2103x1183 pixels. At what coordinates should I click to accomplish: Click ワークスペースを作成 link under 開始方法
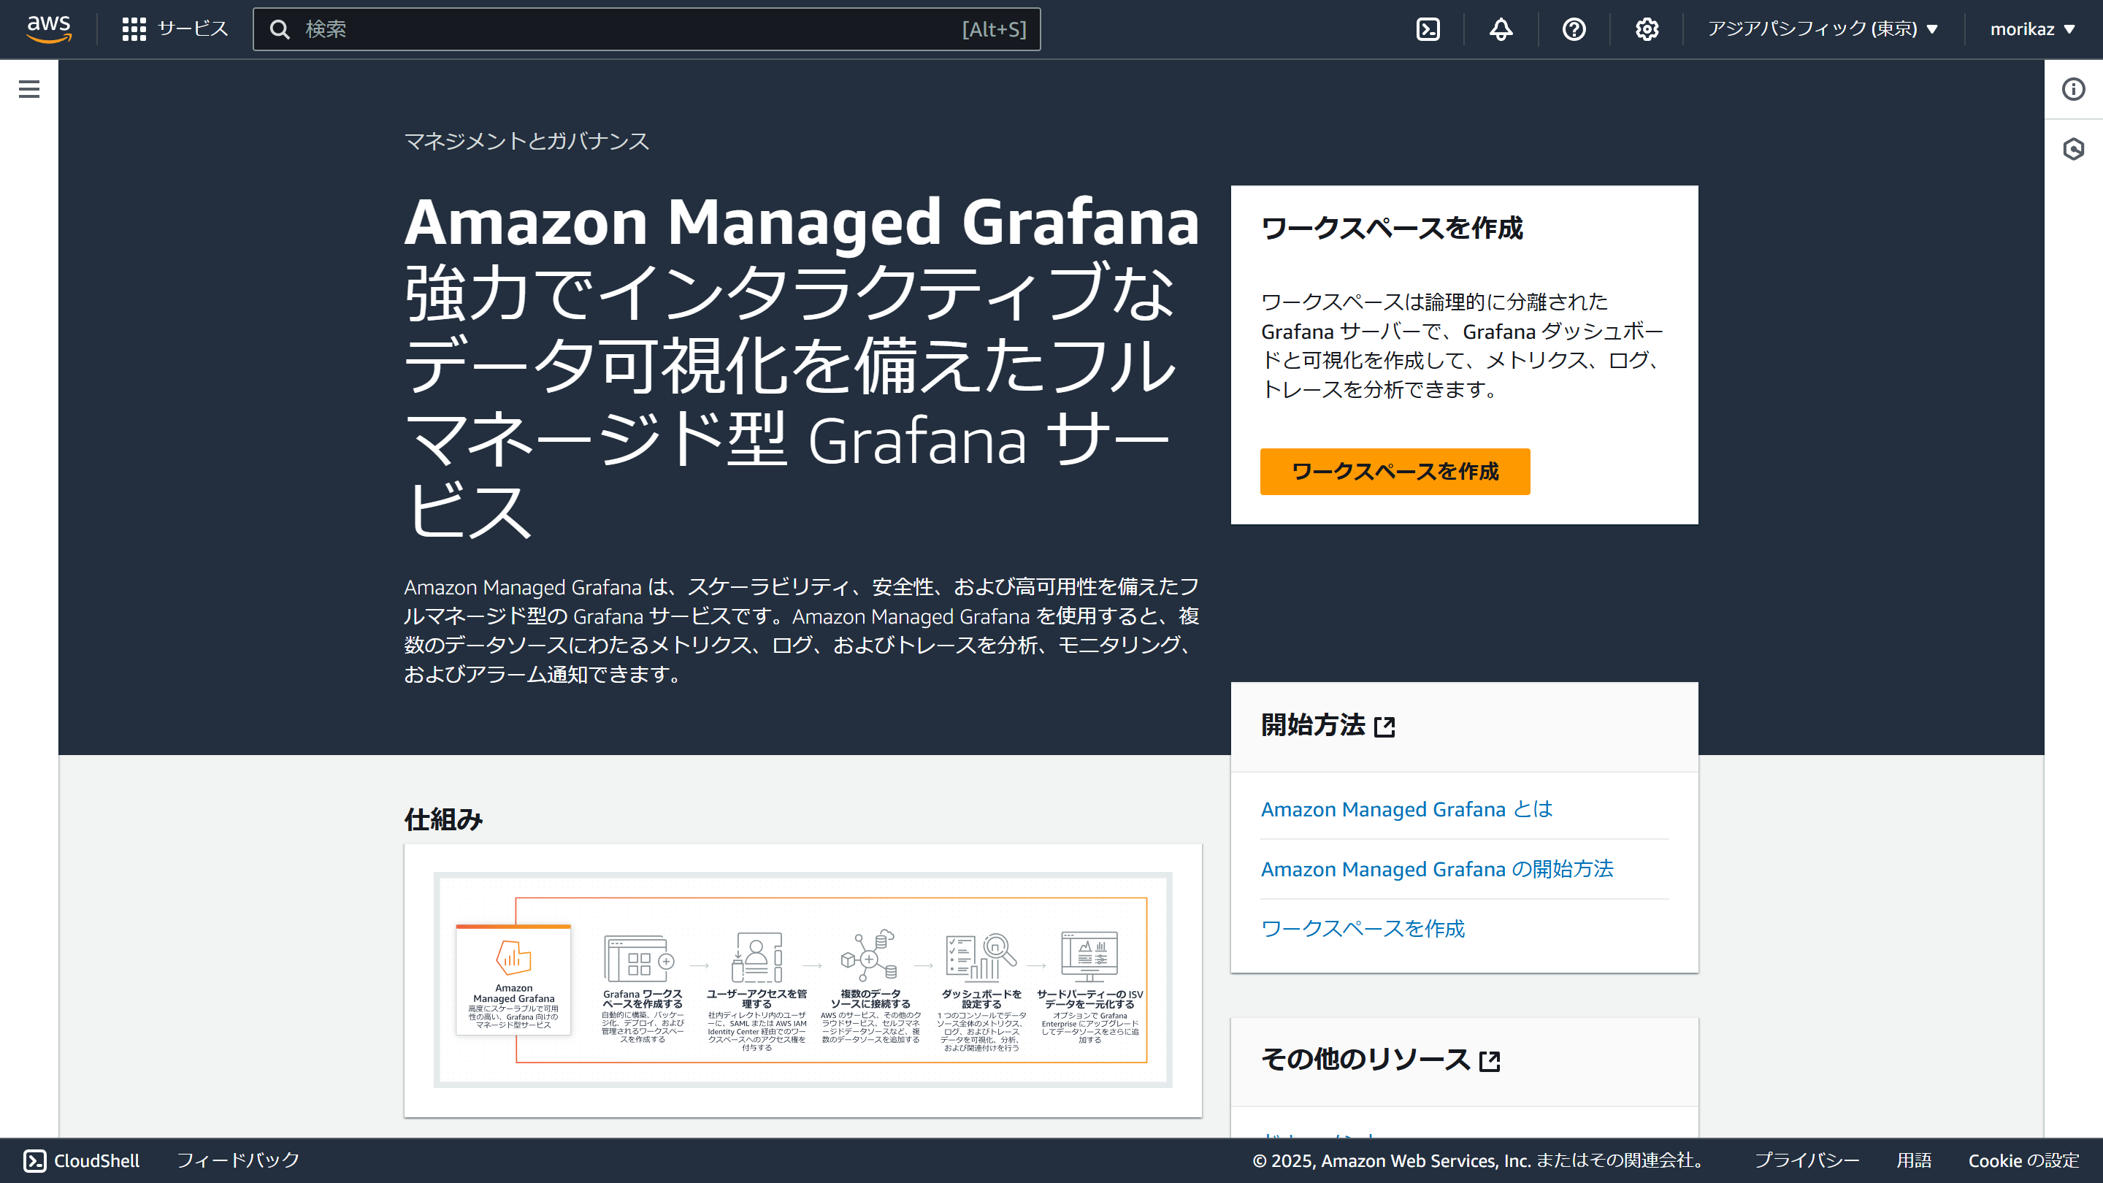pyautogui.click(x=1363, y=928)
